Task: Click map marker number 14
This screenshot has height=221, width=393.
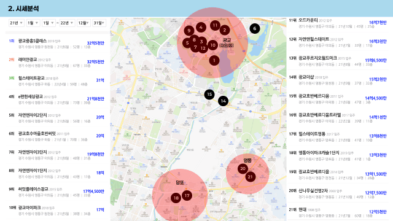Action: (223, 101)
